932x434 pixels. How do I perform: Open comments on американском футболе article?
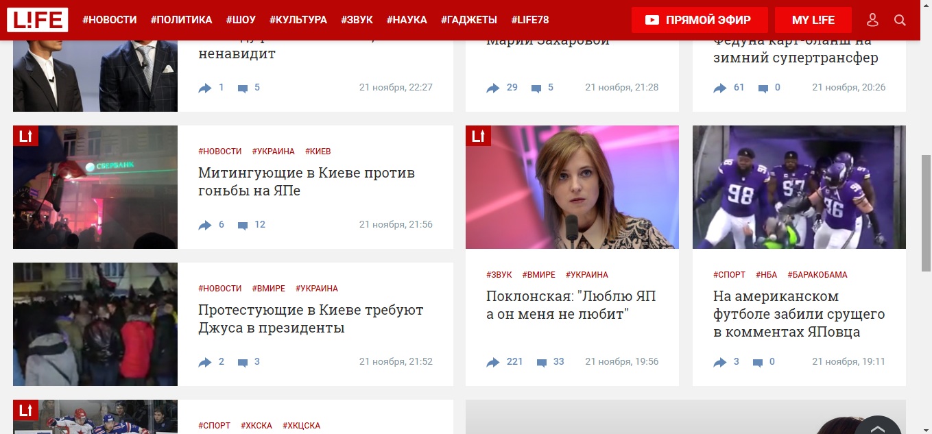(x=758, y=363)
